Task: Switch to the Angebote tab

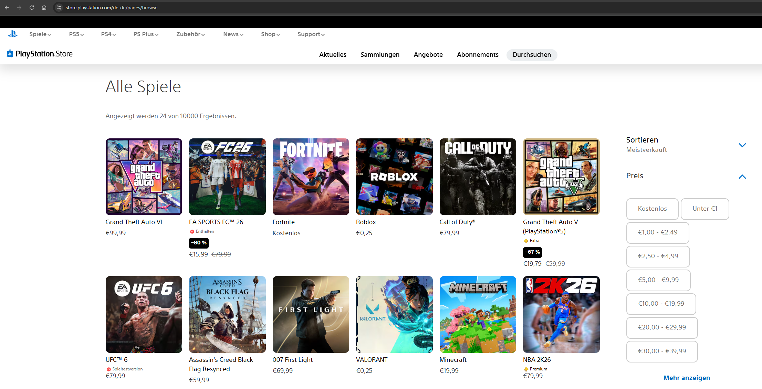Action: 428,55
